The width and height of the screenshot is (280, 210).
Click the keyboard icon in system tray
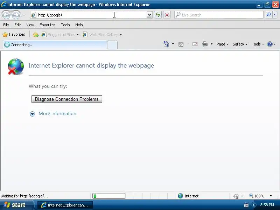click(x=246, y=205)
